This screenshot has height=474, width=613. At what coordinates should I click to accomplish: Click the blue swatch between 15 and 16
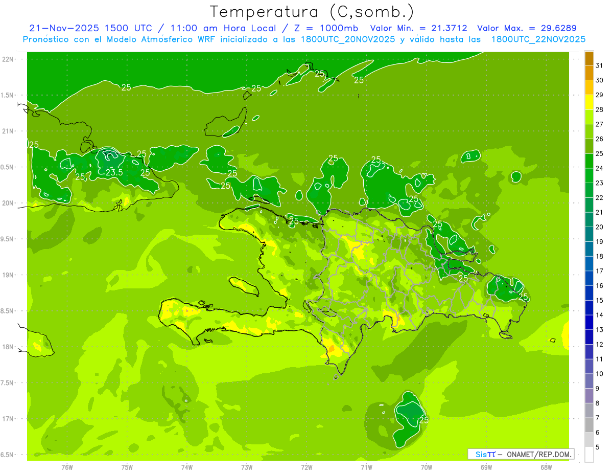pyautogui.click(x=589, y=293)
